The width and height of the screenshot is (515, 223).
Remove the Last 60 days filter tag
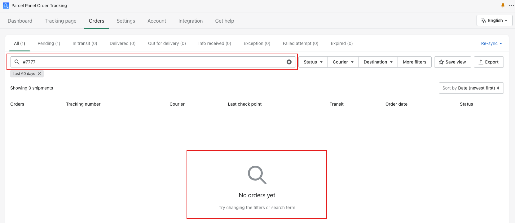click(39, 74)
